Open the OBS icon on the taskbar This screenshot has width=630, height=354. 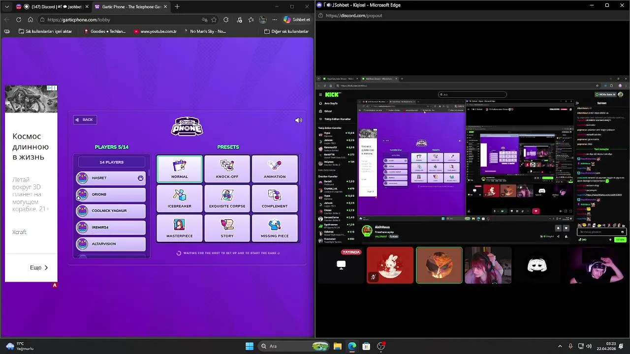pos(380,346)
